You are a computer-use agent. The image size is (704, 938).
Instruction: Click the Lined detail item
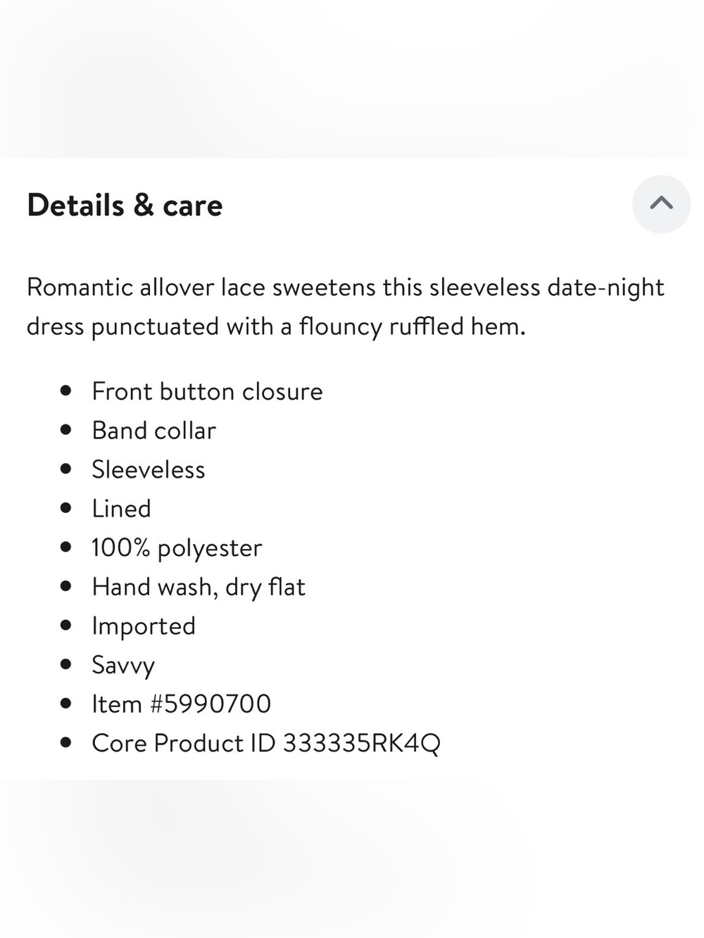point(121,508)
